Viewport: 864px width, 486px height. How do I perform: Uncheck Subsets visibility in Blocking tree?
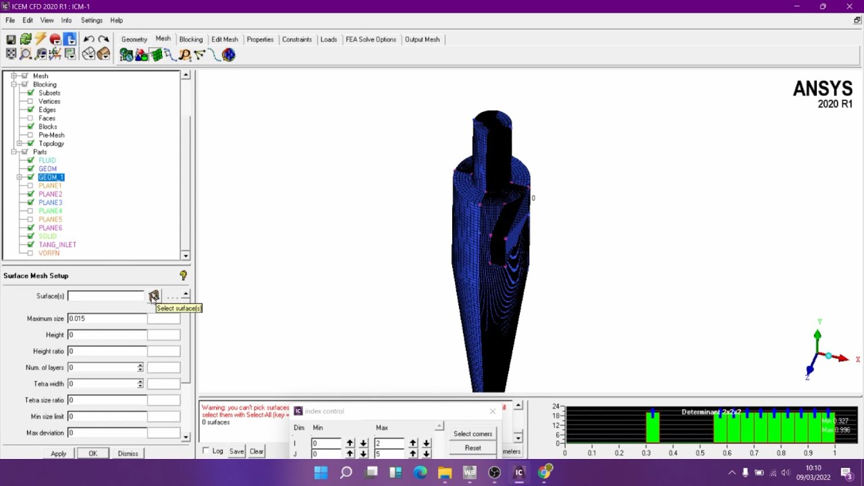pyautogui.click(x=30, y=93)
